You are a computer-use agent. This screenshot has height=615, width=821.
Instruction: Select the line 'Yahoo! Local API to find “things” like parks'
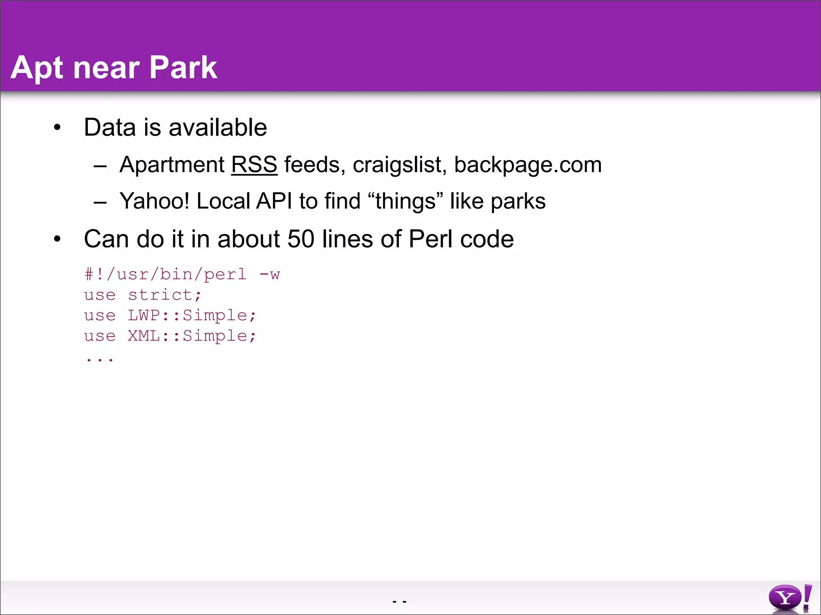(x=332, y=201)
